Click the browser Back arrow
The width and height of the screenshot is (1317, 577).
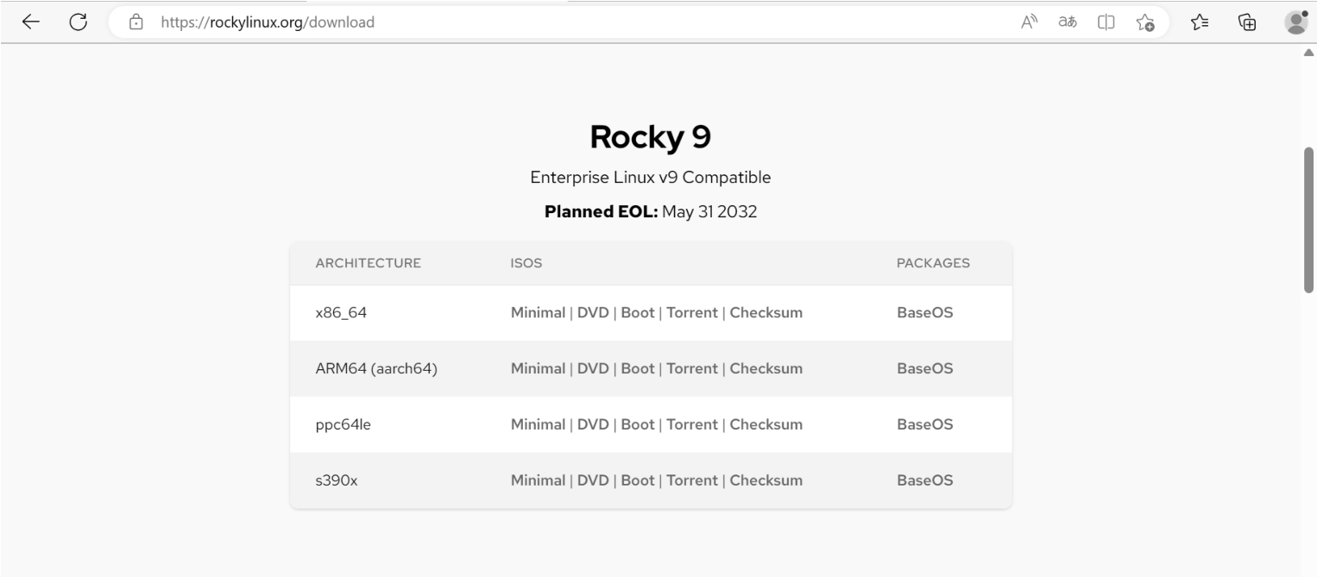[31, 22]
